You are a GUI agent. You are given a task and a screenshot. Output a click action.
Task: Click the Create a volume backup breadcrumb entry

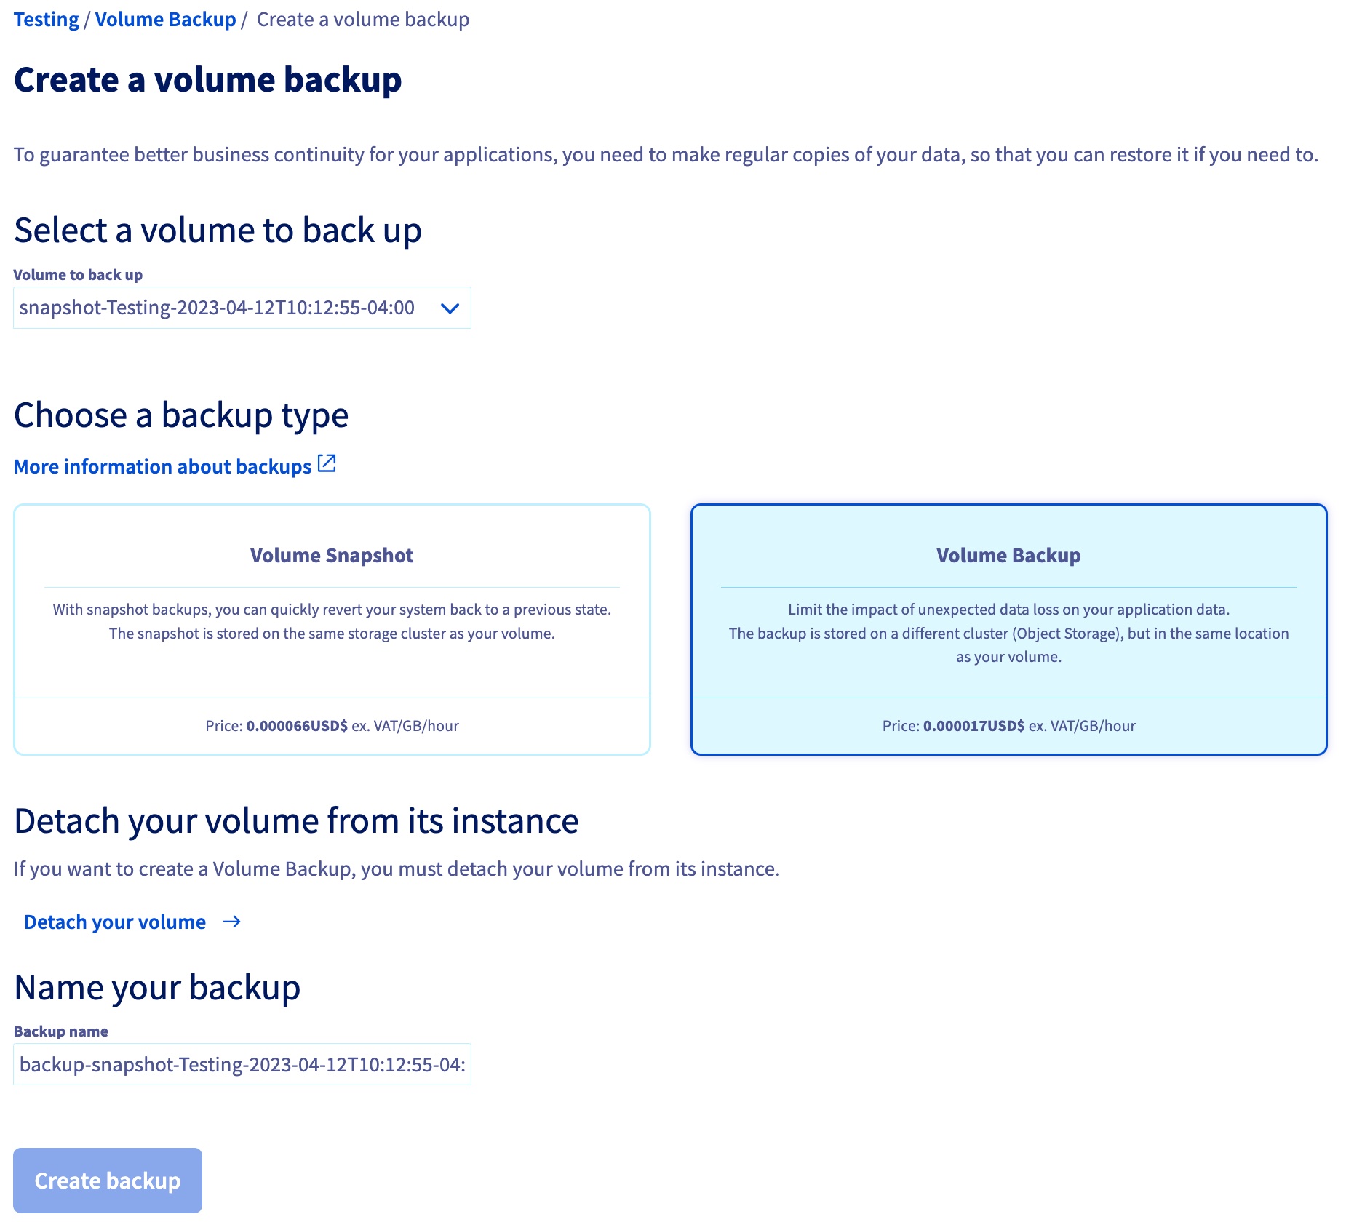pyautogui.click(x=362, y=20)
